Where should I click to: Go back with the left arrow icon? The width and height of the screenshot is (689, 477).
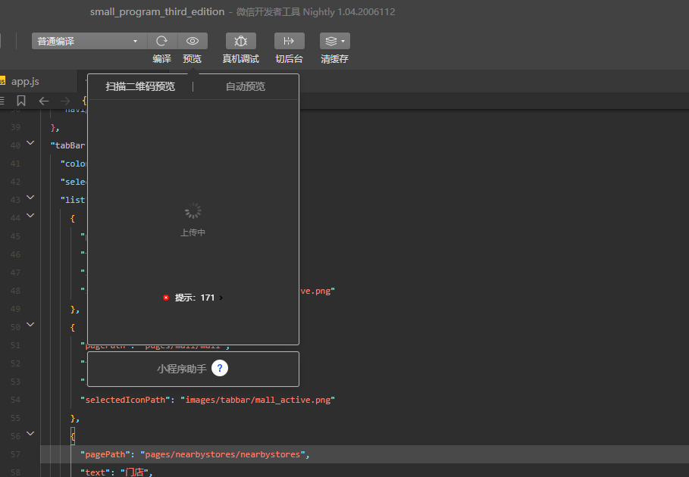click(x=43, y=101)
